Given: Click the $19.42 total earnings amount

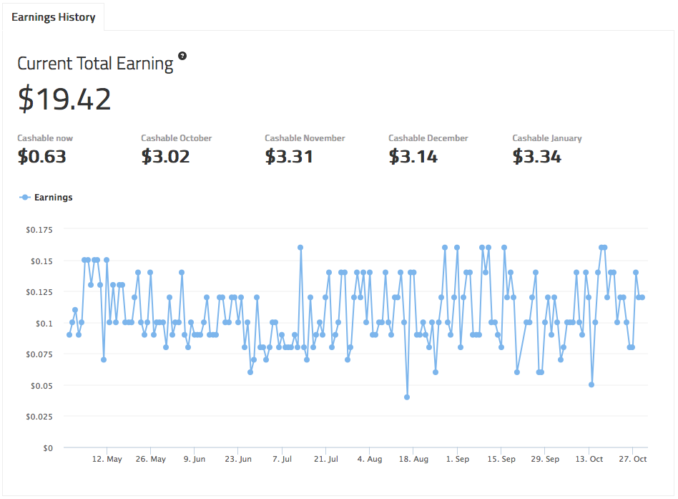Looking at the screenshot, I should coord(64,100).
